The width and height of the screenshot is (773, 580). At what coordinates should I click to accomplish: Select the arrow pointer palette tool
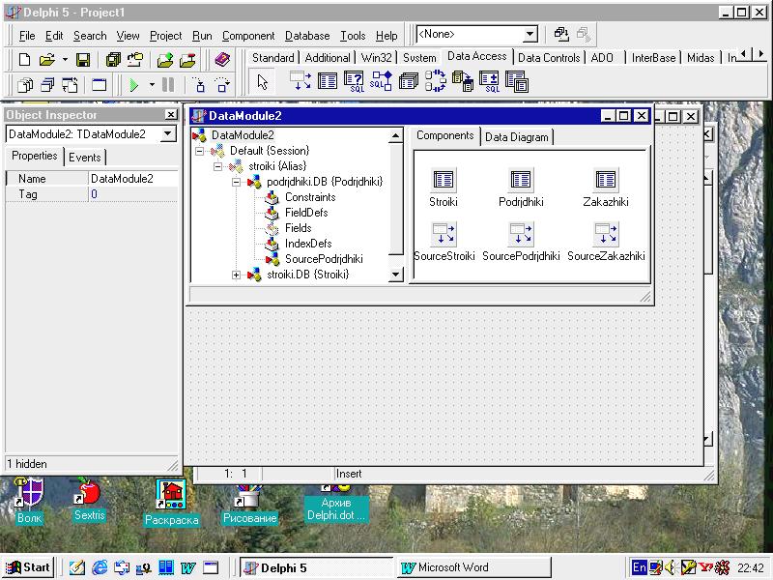262,82
